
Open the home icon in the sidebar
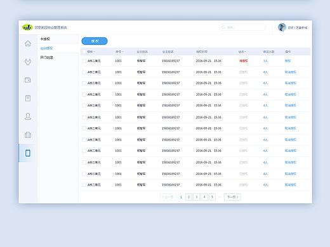28,44
